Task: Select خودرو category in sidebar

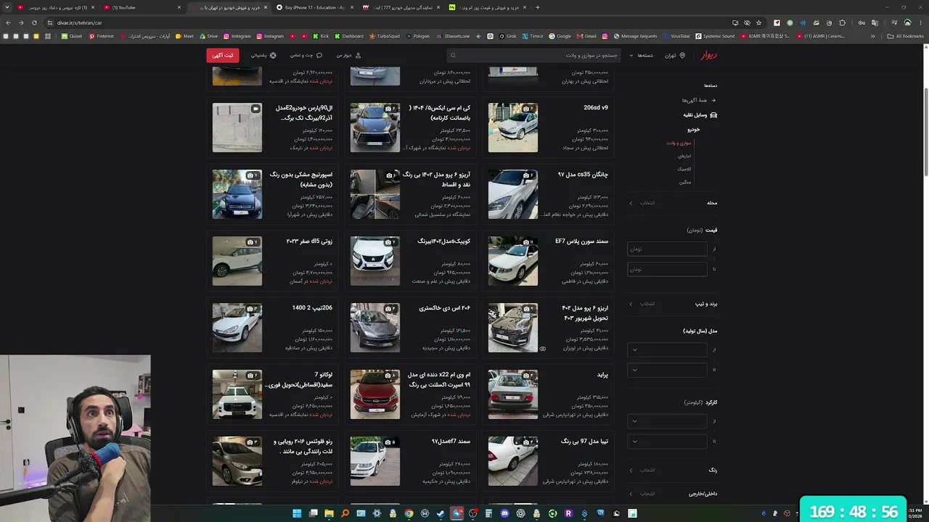Action: (694, 129)
